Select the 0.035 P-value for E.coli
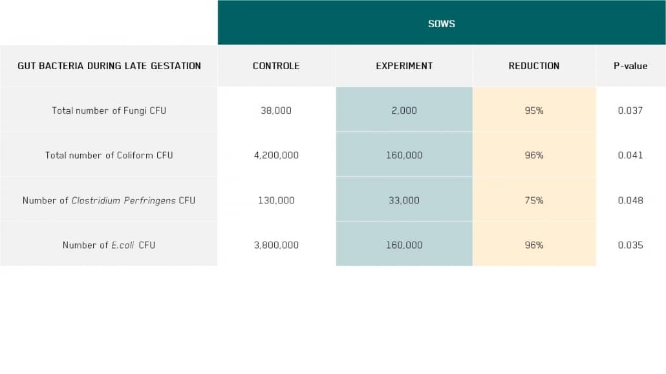Image resolution: width=666 pixels, height=374 pixels. point(630,245)
